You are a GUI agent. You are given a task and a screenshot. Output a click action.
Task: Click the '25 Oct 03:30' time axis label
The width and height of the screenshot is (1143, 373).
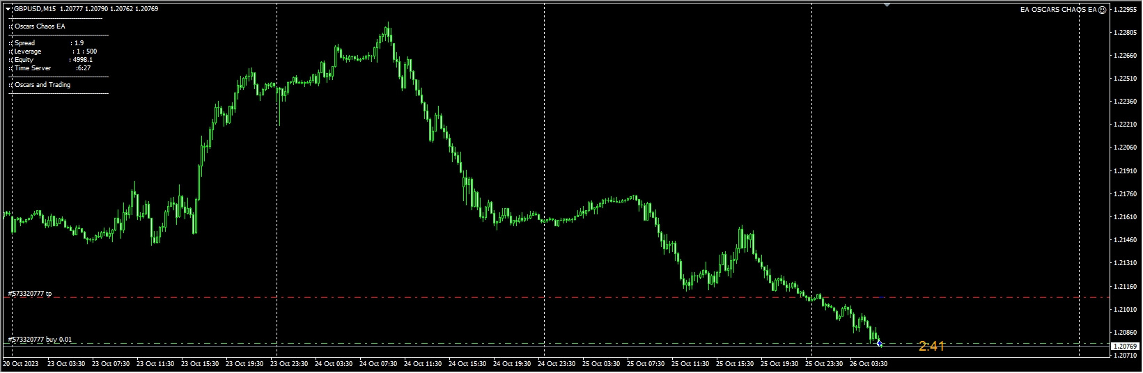click(601, 363)
